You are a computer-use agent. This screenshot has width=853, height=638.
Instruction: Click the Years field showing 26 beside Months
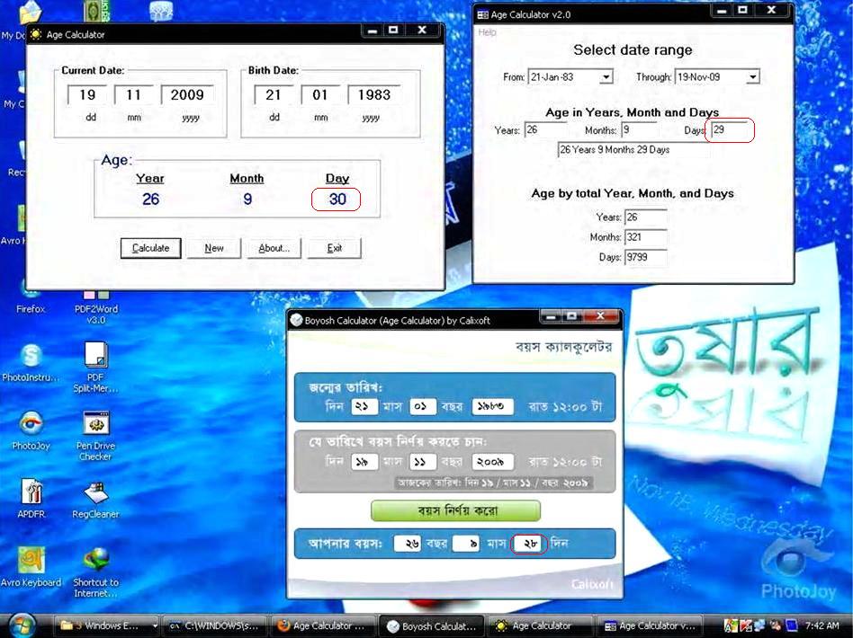545,130
